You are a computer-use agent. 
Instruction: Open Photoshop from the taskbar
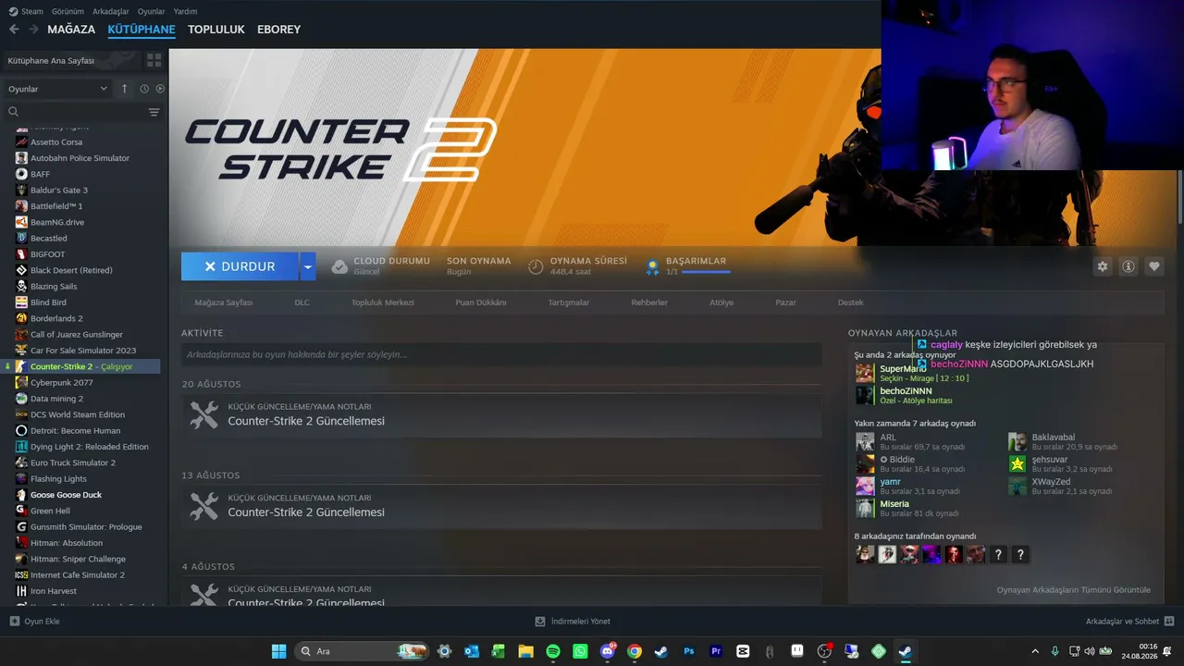(688, 651)
